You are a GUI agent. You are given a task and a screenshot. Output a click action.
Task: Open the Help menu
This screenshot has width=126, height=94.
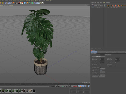(50, 1)
